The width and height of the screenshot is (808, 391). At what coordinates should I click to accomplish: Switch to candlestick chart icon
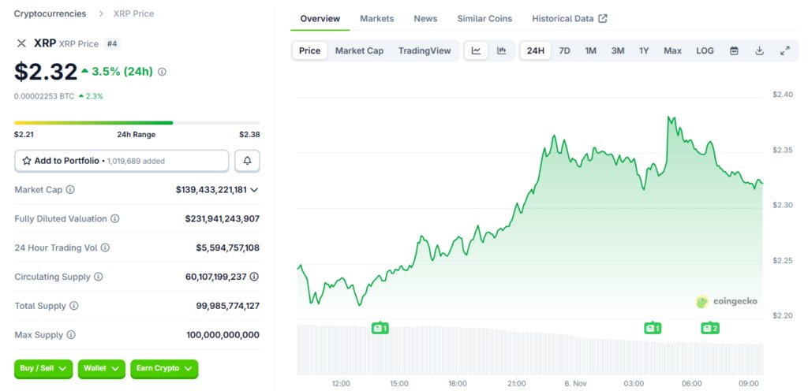[x=501, y=50]
